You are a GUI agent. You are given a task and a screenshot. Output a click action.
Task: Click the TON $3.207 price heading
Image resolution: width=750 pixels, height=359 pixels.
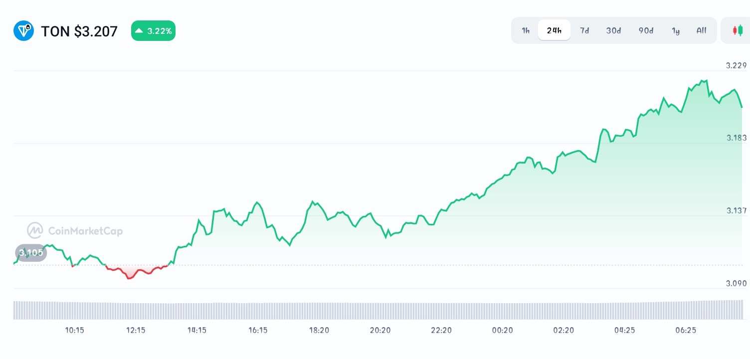[79, 31]
